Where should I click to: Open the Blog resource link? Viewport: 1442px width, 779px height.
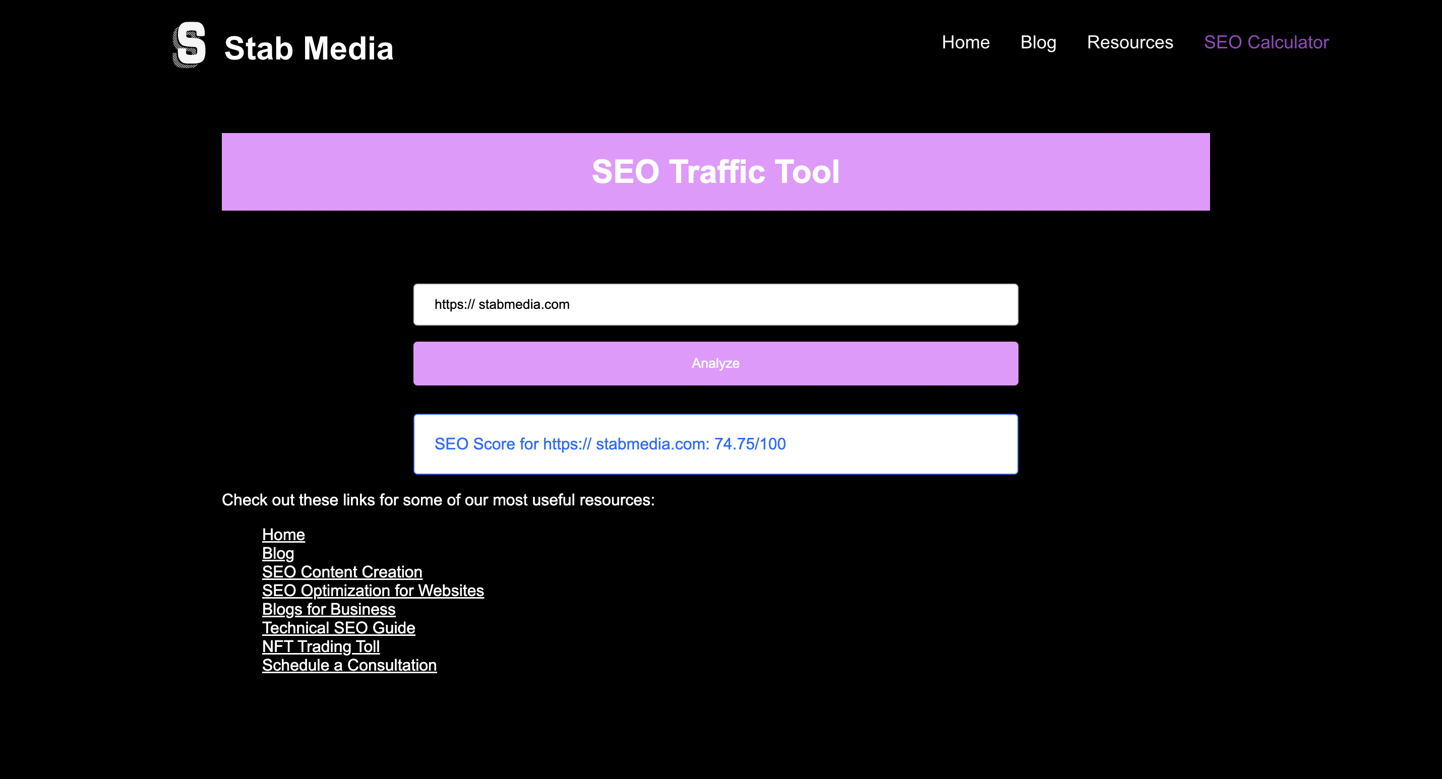point(278,553)
